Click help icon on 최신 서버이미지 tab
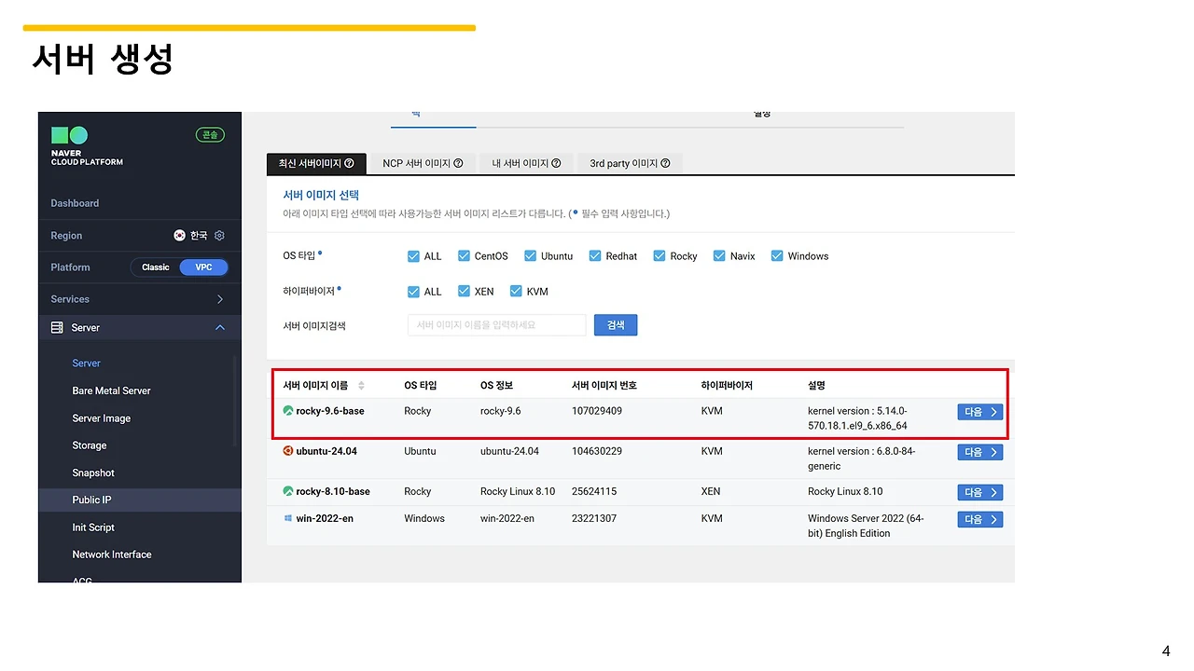 [349, 163]
